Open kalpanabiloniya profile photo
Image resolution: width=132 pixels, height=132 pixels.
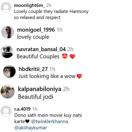[7, 92]
